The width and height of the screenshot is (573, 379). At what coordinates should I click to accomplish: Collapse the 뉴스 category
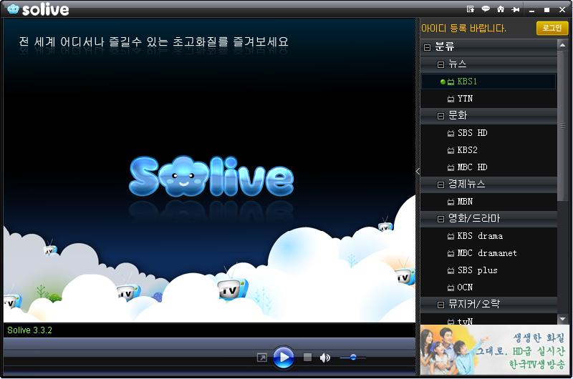440,64
